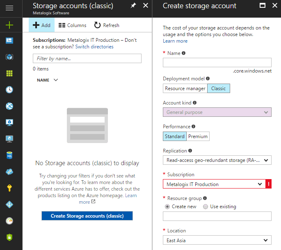The height and width of the screenshot is (250, 281).
Task: Click the storage account Name field
Action: pyautogui.click(x=217, y=62)
